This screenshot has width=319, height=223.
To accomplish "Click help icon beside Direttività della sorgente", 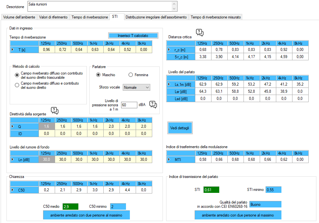I will tap(55, 111).
